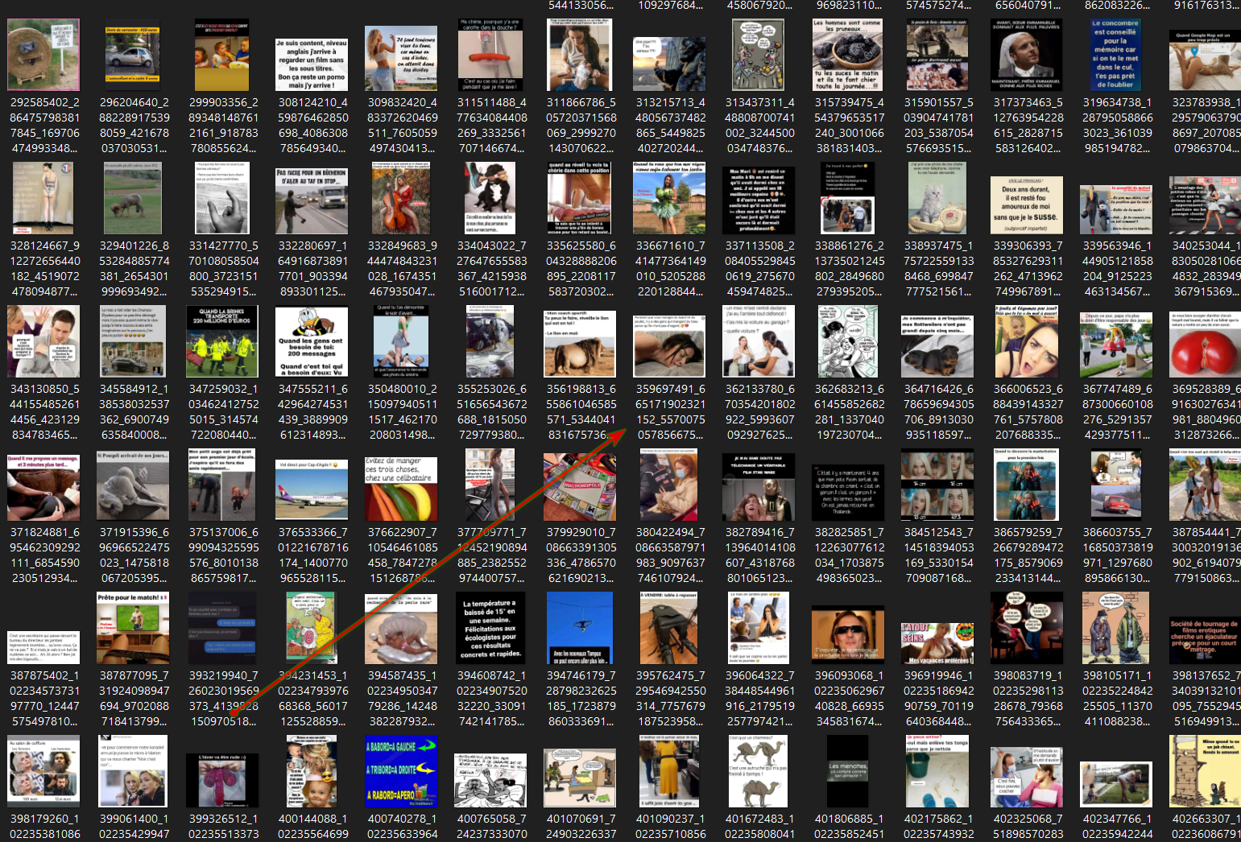Open the cello player thumbnail 332849683_9
This screenshot has height=842, width=1241.
(x=401, y=198)
